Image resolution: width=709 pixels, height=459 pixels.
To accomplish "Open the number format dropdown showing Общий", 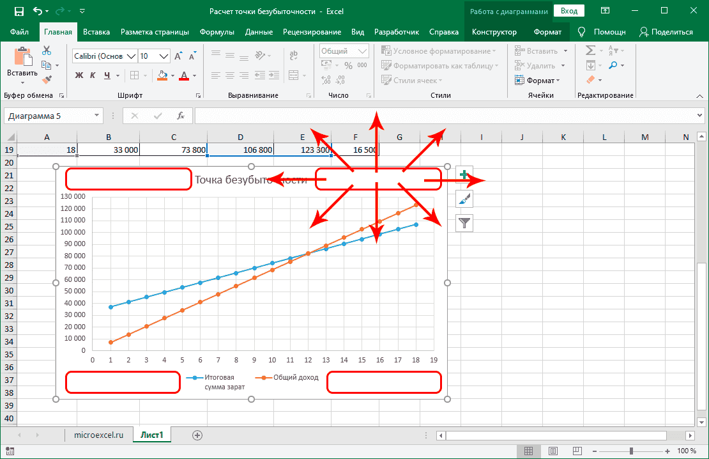I will pyautogui.click(x=343, y=51).
